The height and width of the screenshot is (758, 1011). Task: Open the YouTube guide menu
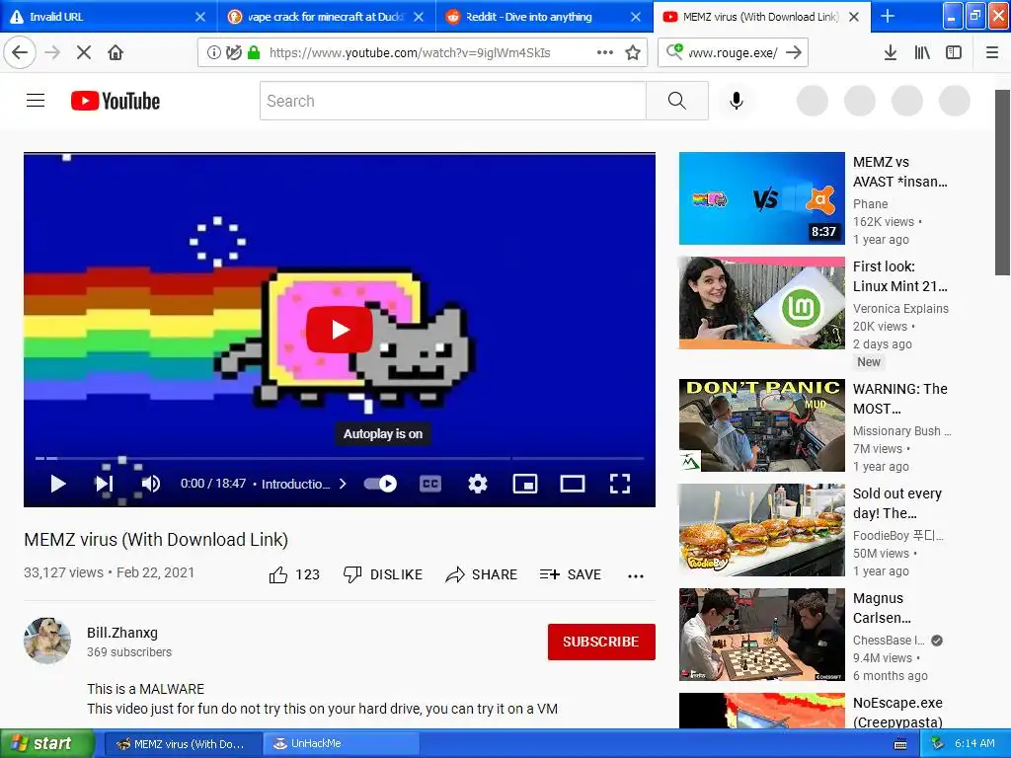(x=36, y=101)
